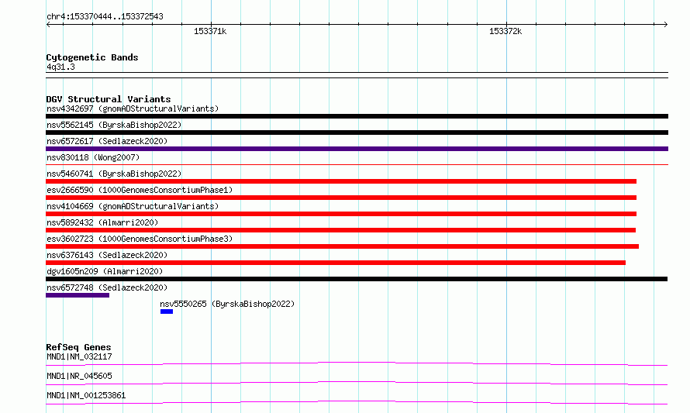Click the purple bar for nsv6572617
Screen dimensions: 690x413
tap(357, 149)
